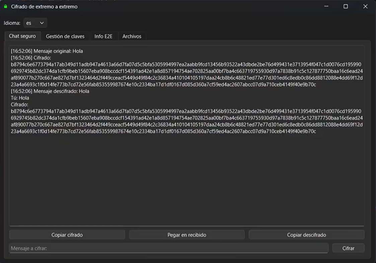
Task: Click the green lock icon in title bar
Action: pos(5,6)
